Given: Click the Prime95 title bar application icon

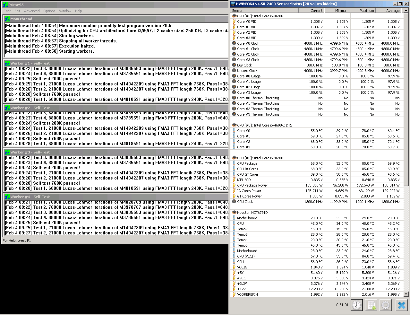Looking at the screenshot, I should 5,5.
